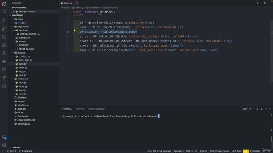
Task: Expand the .vscode folder
Action: 22,23
